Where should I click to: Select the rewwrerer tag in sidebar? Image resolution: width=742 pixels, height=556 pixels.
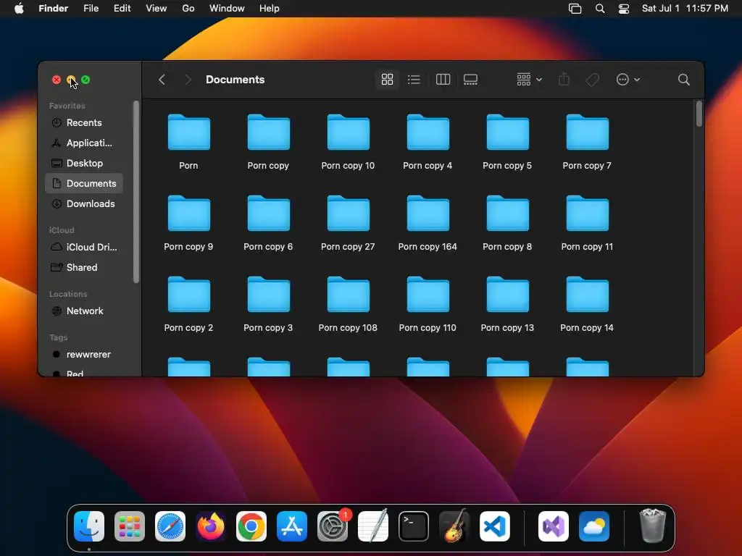coord(84,355)
